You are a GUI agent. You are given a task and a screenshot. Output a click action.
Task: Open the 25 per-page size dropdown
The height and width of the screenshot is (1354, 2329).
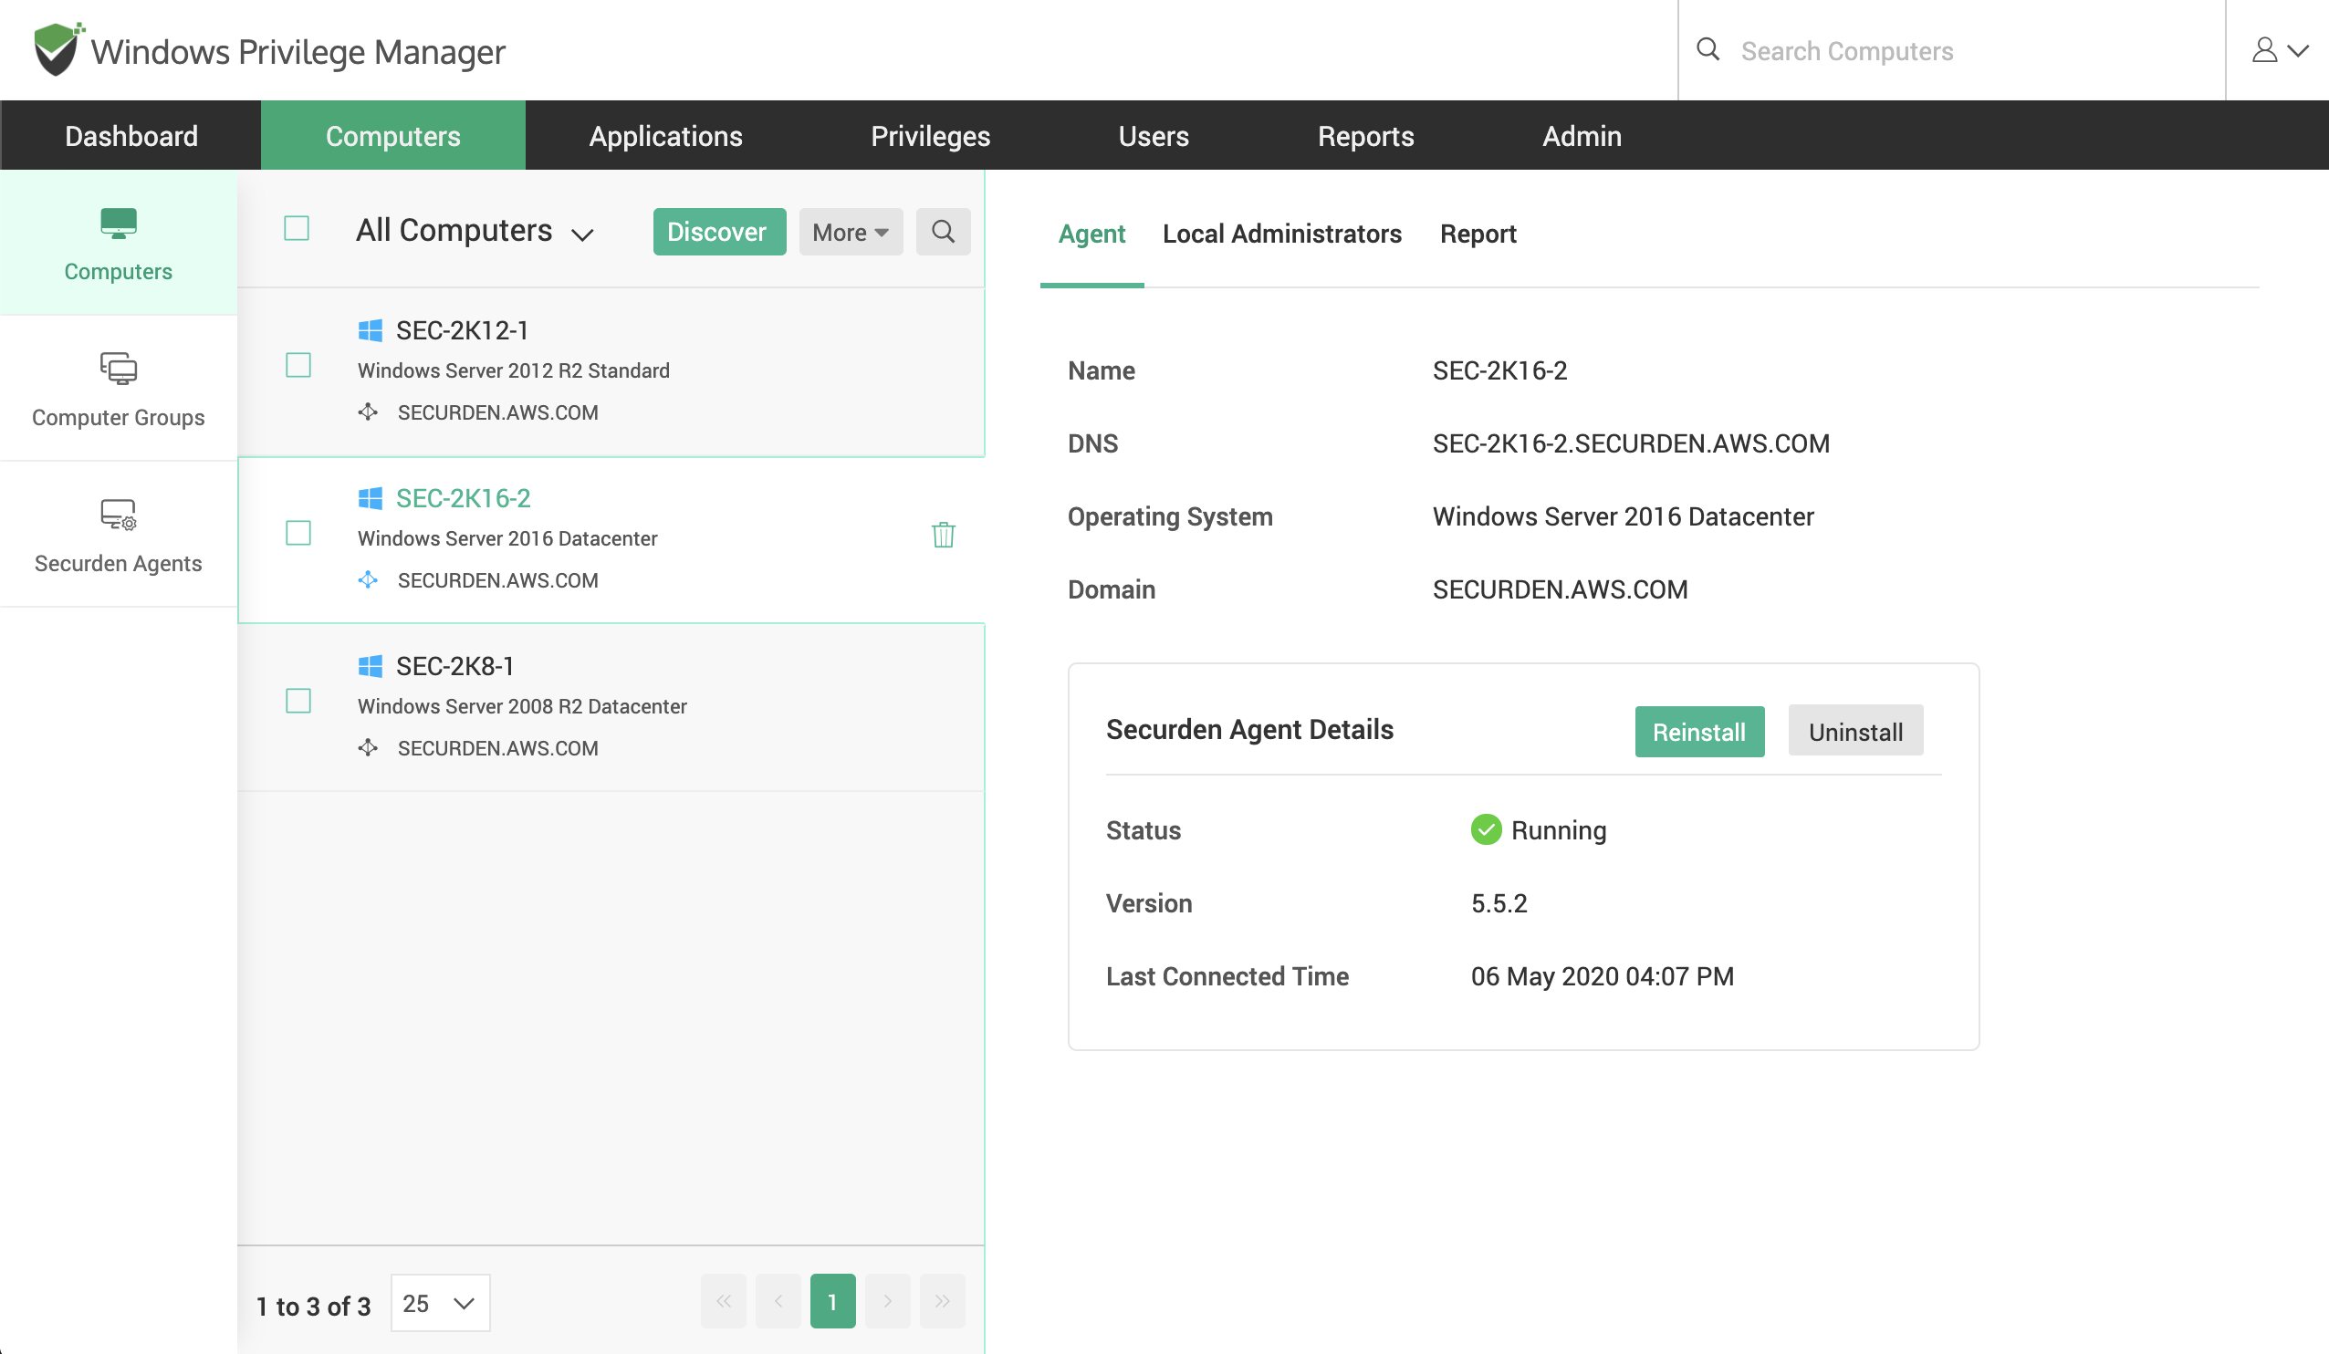pos(440,1303)
